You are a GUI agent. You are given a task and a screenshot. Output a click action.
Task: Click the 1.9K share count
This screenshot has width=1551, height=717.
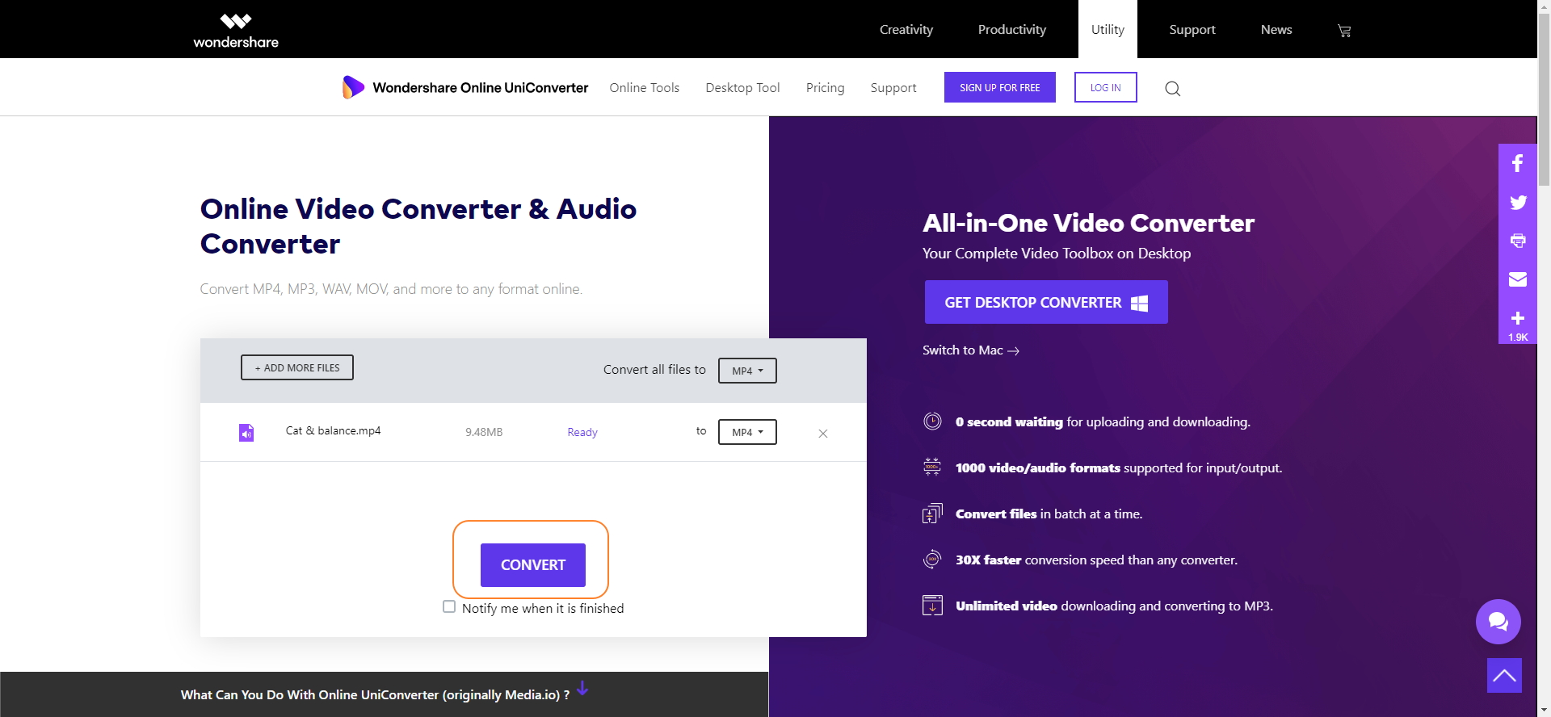coord(1518,338)
